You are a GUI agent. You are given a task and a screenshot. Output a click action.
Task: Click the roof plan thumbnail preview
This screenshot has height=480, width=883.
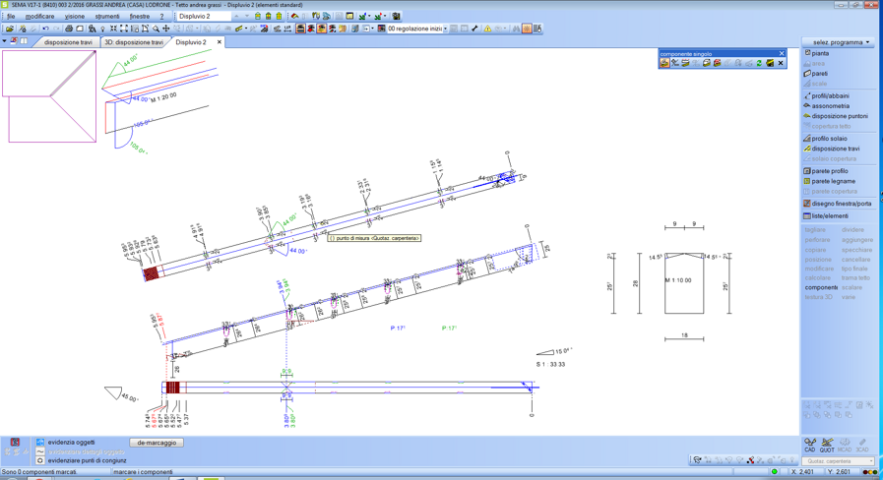pos(51,96)
